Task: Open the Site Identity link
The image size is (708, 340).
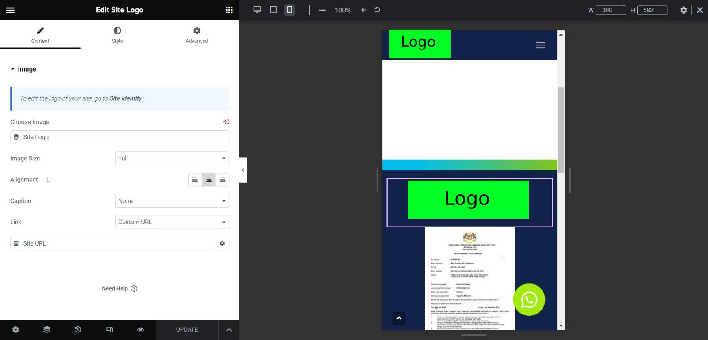Action: click(126, 98)
